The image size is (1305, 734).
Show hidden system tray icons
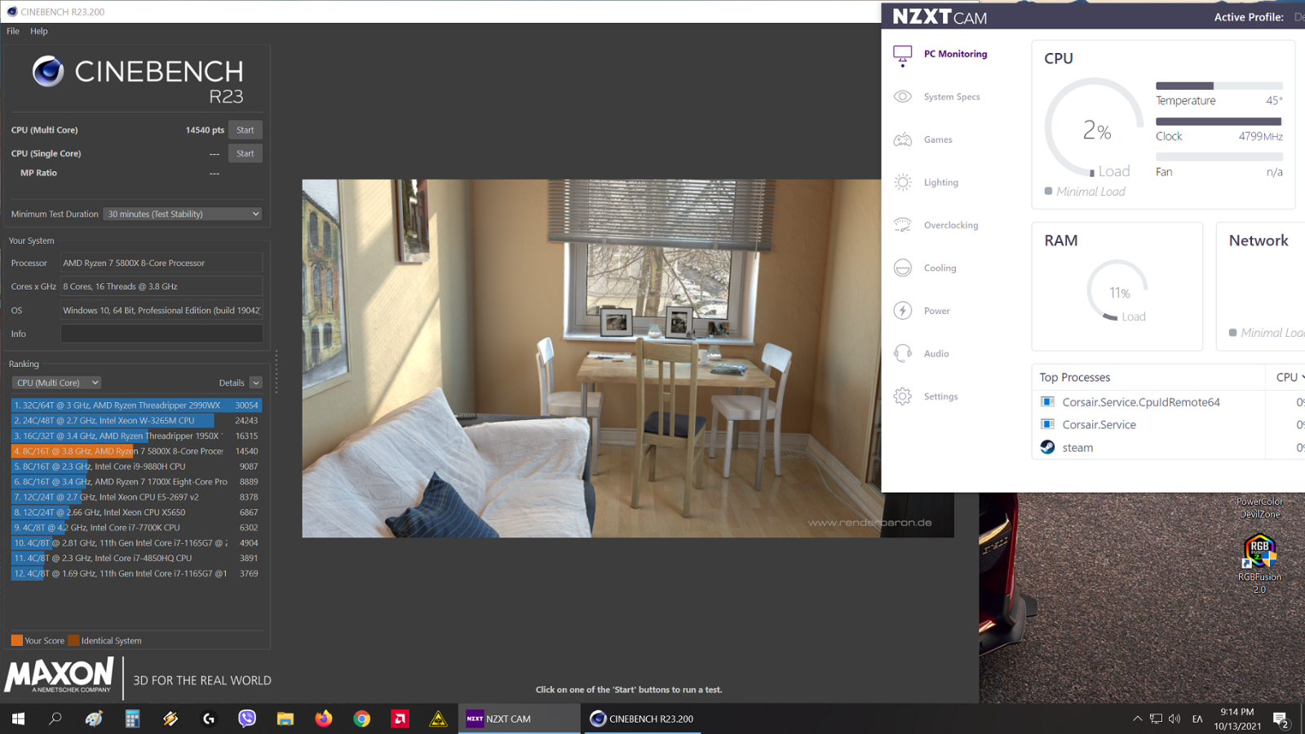(x=1137, y=719)
